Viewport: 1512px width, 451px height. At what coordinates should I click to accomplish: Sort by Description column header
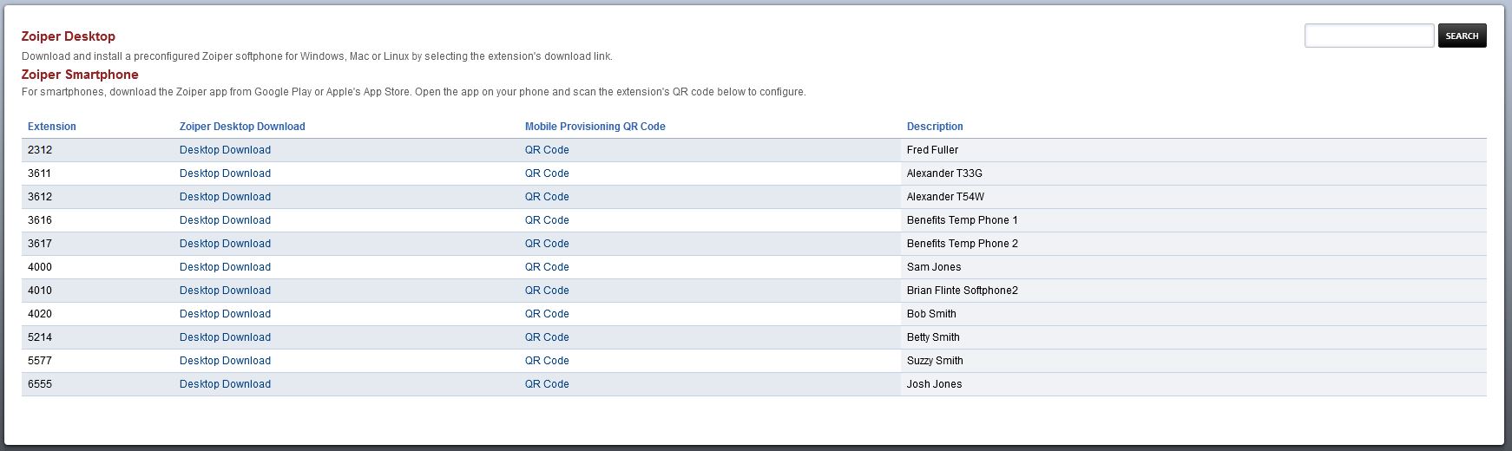(935, 127)
